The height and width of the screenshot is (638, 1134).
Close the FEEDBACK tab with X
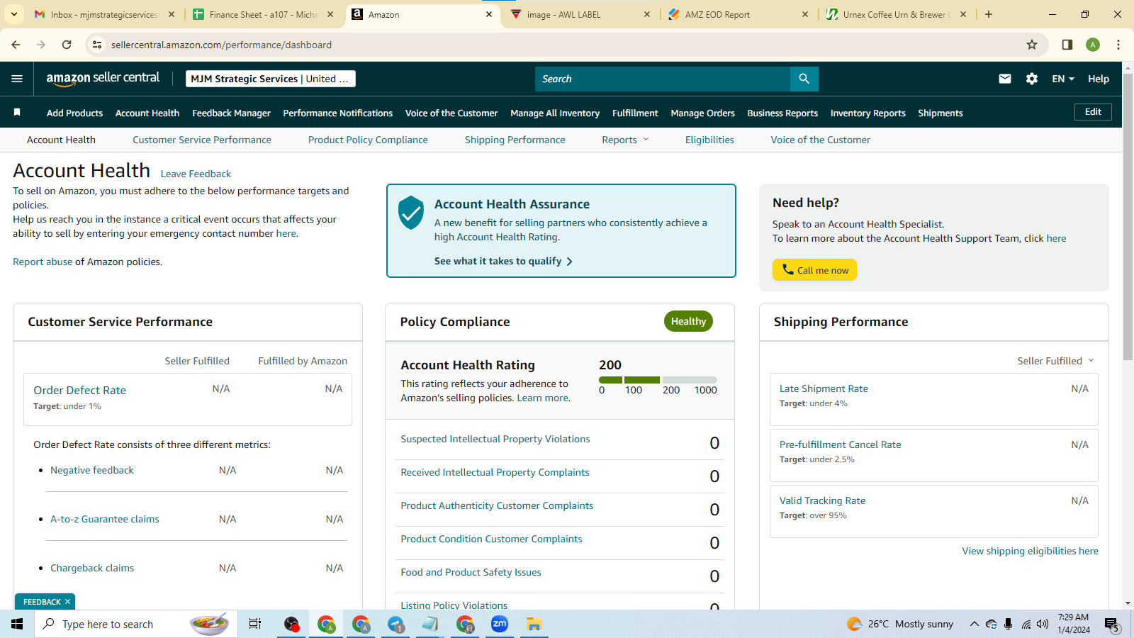(67, 602)
